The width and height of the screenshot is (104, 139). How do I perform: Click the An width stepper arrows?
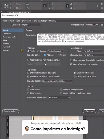(x=30, y=4)
